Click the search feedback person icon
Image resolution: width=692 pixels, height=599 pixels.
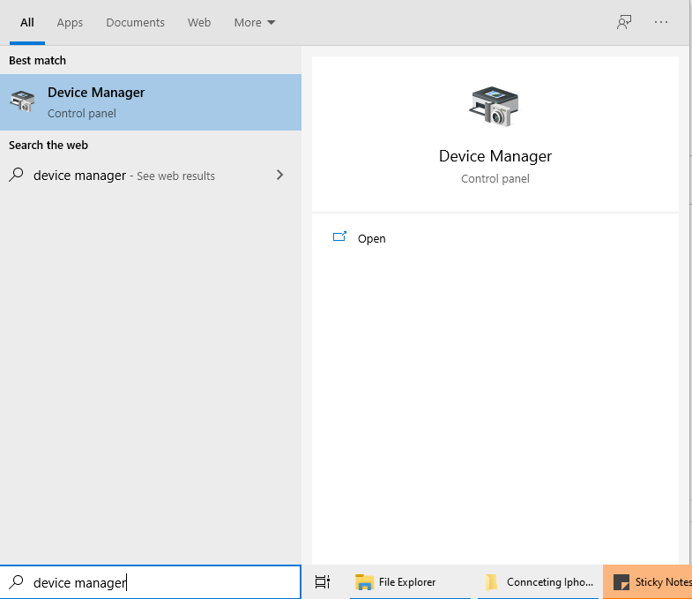pos(624,22)
